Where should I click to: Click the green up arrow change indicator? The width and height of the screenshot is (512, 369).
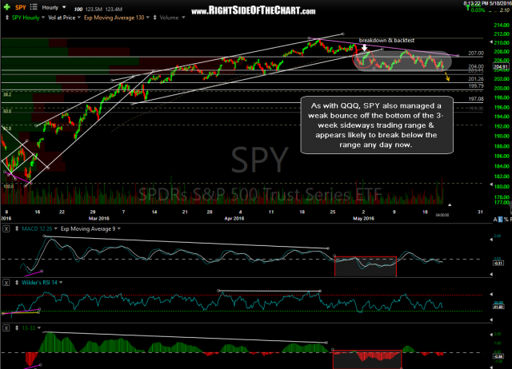[467, 8]
